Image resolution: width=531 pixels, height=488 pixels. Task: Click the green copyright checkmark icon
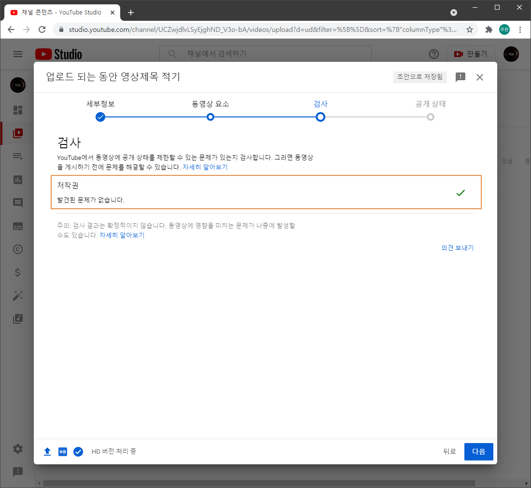(x=461, y=193)
